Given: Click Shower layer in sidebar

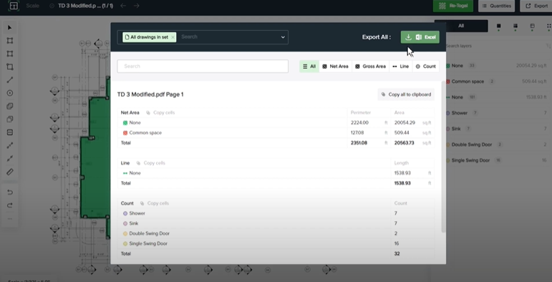Looking at the screenshot, I should coord(496,113).
